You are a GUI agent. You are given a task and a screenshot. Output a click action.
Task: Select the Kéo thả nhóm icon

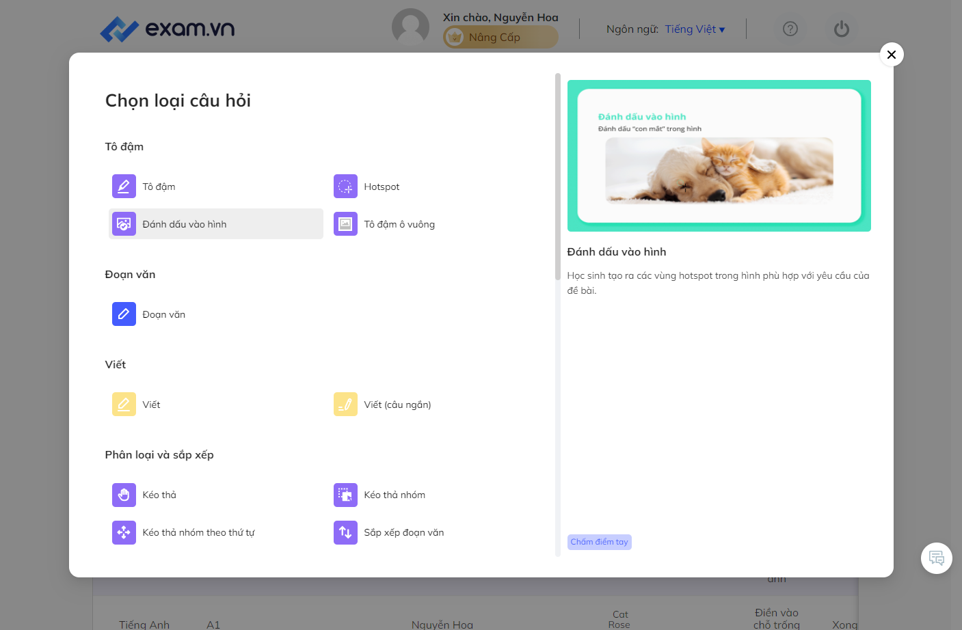[345, 494]
